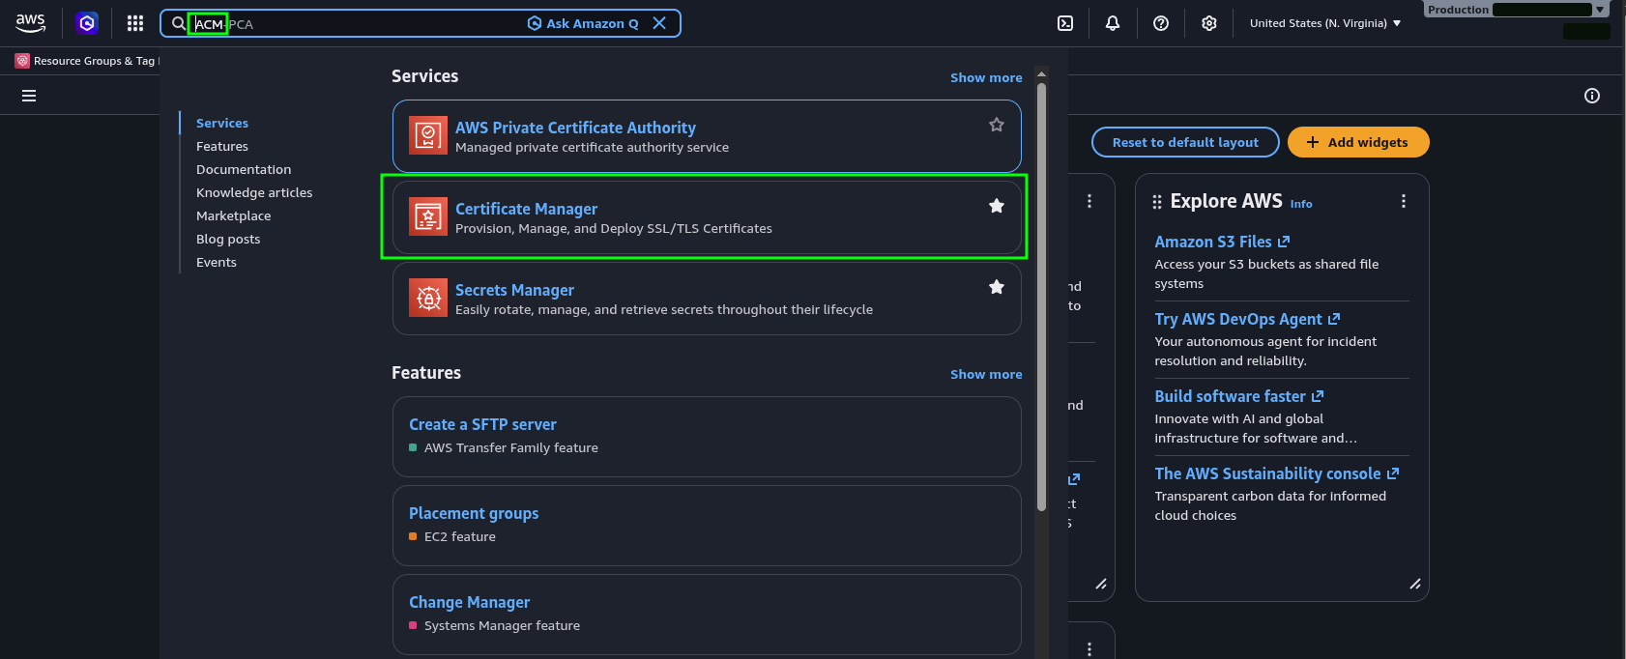Screen dimensions: 1626x659
Task: Open the Secrets Manager link
Action: coord(515,290)
